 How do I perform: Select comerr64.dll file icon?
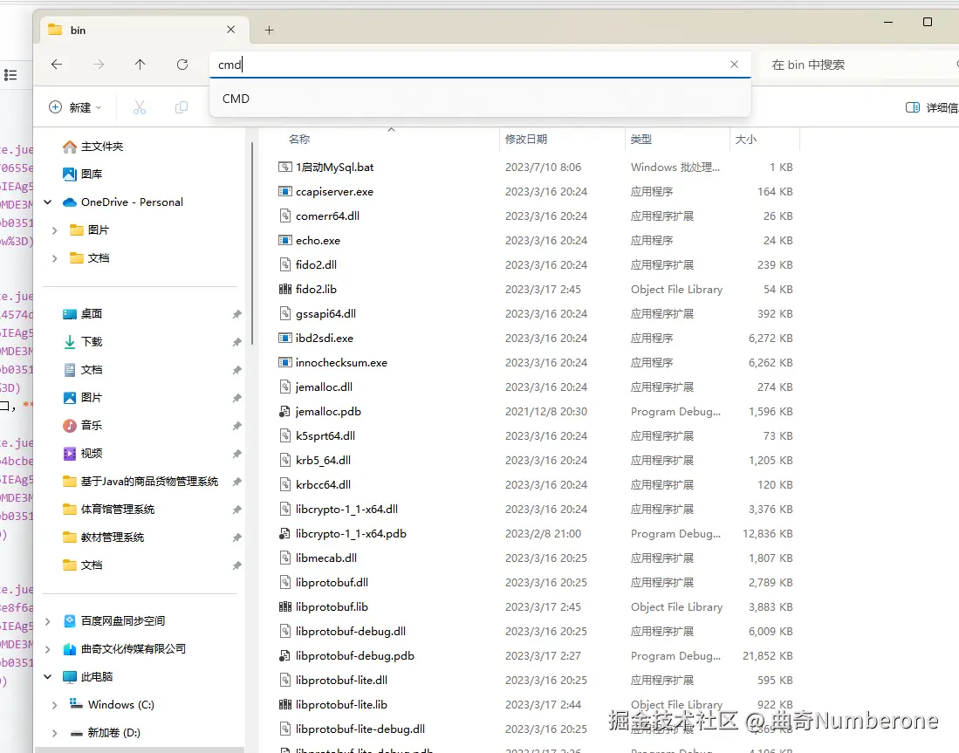pyautogui.click(x=285, y=216)
